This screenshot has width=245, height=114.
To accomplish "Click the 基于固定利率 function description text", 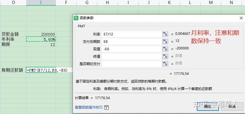I will coord(122,81).
